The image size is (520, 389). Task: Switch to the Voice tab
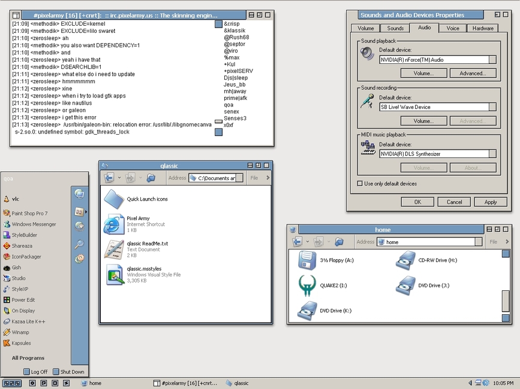point(453,29)
